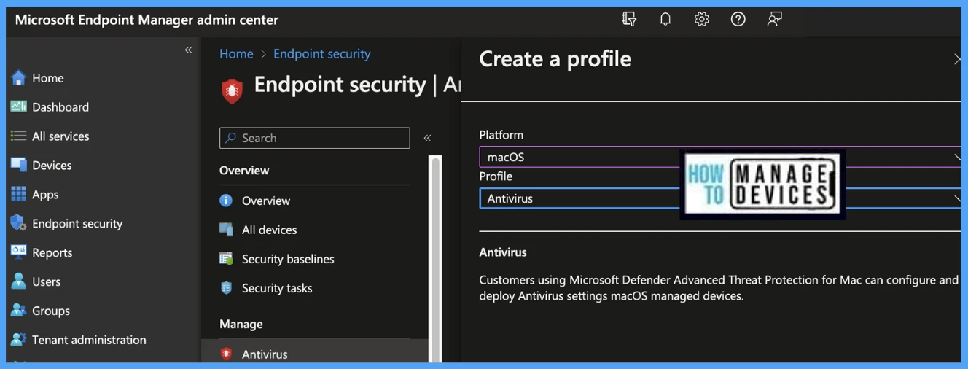Click the Tenant administration icon
This screenshot has width=968, height=369.
click(x=18, y=340)
